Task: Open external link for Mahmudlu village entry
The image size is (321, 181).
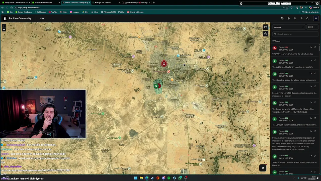Action: point(315,102)
